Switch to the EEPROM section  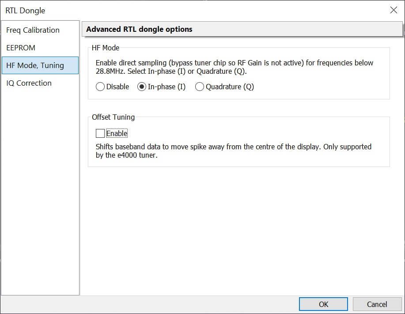pos(21,48)
